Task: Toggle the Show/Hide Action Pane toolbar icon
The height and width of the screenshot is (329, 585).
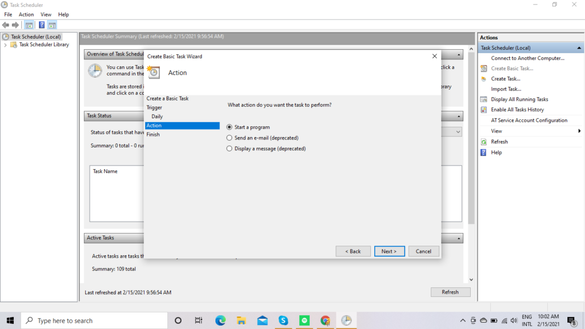Action: 52,25
